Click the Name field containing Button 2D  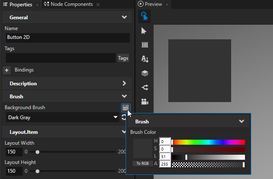[x=67, y=37]
